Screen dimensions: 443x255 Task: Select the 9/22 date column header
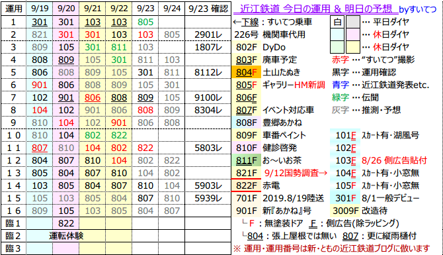119,9
